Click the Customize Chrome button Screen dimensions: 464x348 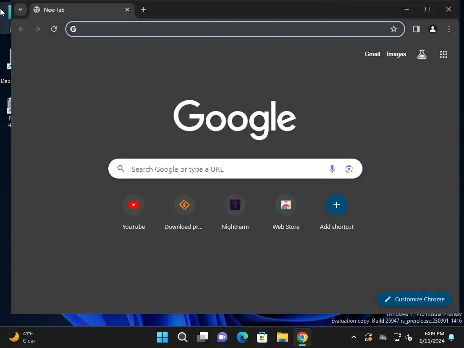tap(414, 299)
